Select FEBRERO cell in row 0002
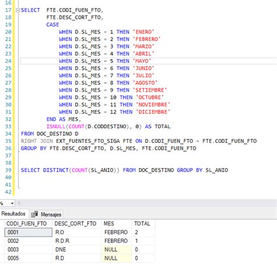The image size is (277, 271). pos(116,241)
